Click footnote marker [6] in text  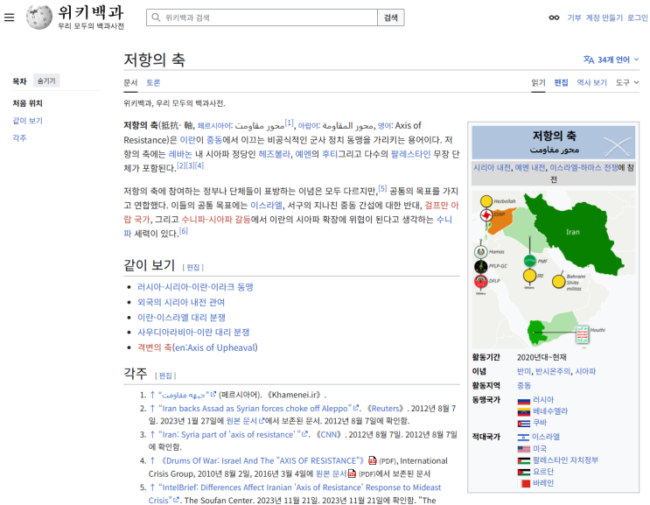(183, 231)
